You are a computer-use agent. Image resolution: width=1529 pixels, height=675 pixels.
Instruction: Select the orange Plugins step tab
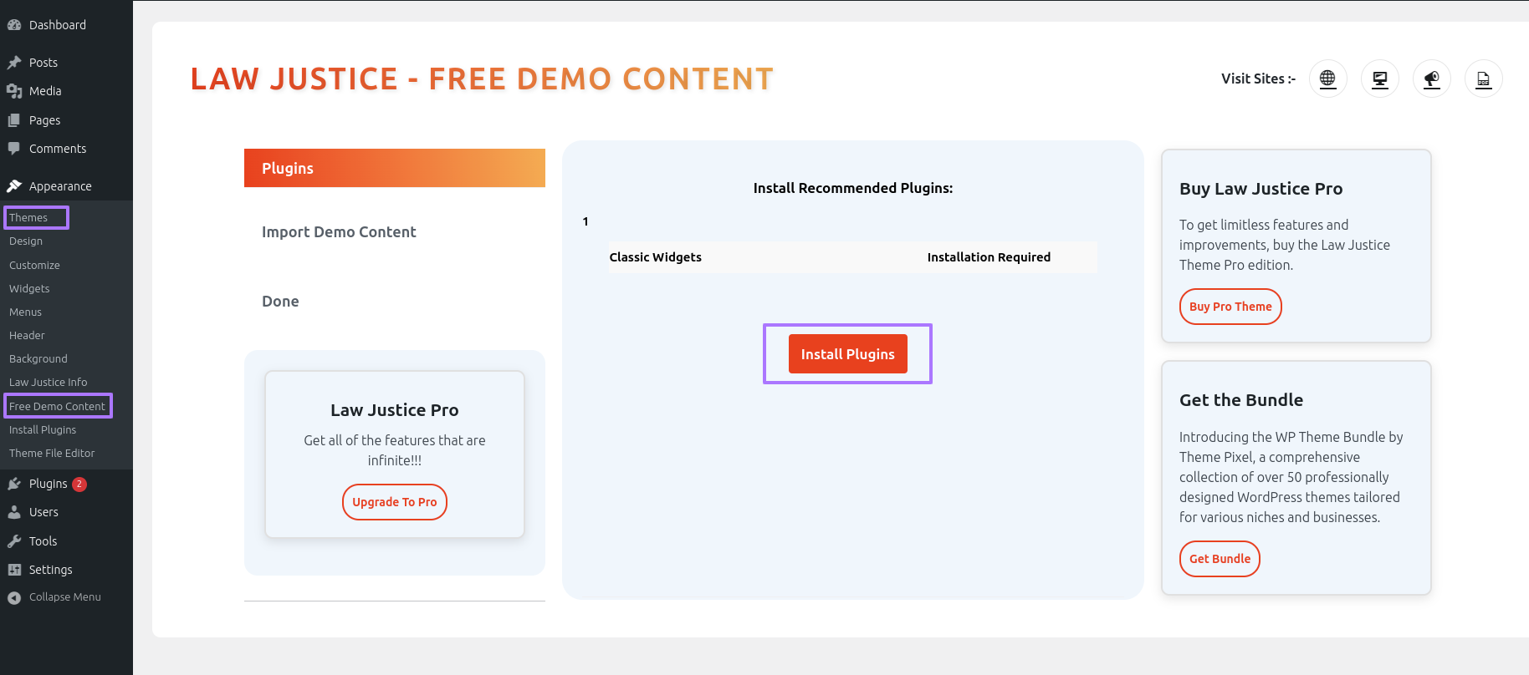395,168
